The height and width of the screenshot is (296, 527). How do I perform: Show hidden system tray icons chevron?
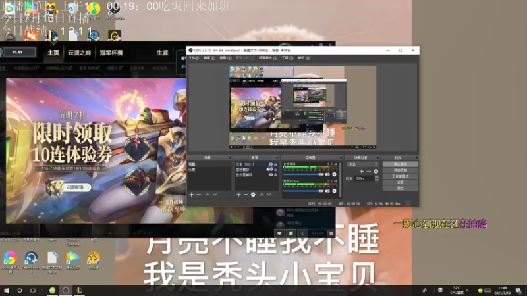[x=467, y=291]
